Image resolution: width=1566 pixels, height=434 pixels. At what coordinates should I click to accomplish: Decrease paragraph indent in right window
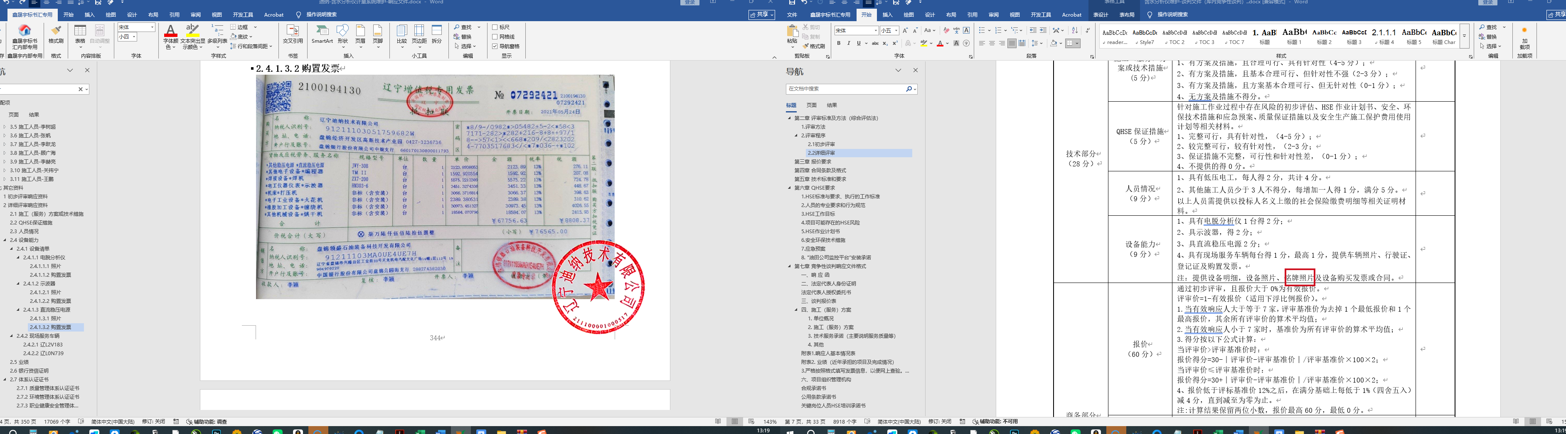(1033, 30)
